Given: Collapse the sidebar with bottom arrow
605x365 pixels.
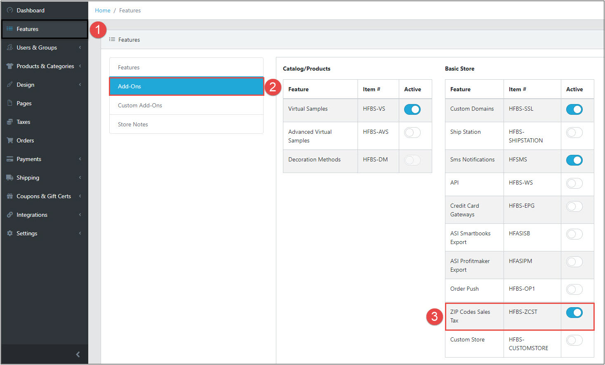Looking at the screenshot, I should [78, 354].
